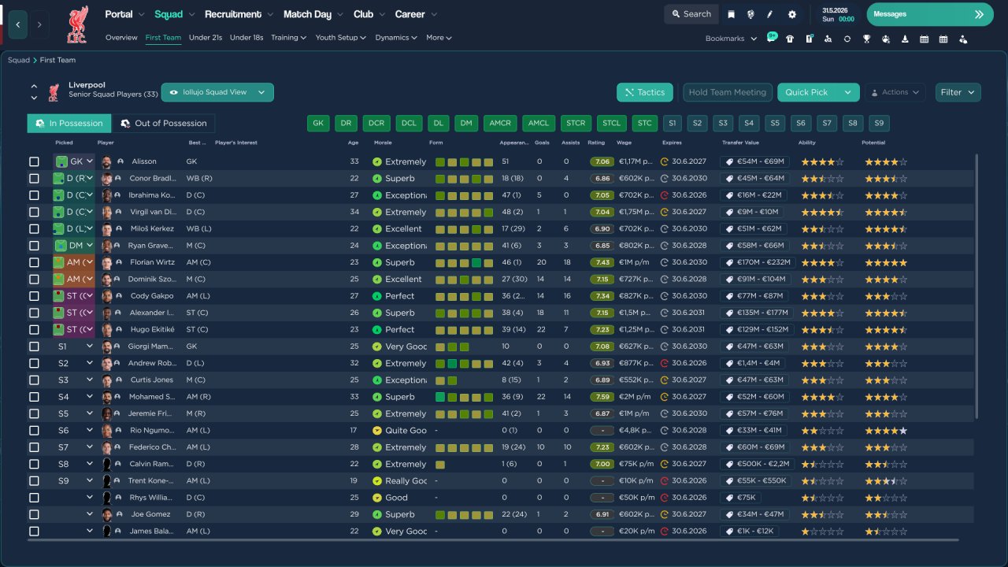Tick the checkbox for Alisson
The width and height of the screenshot is (1008, 567).
click(34, 161)
